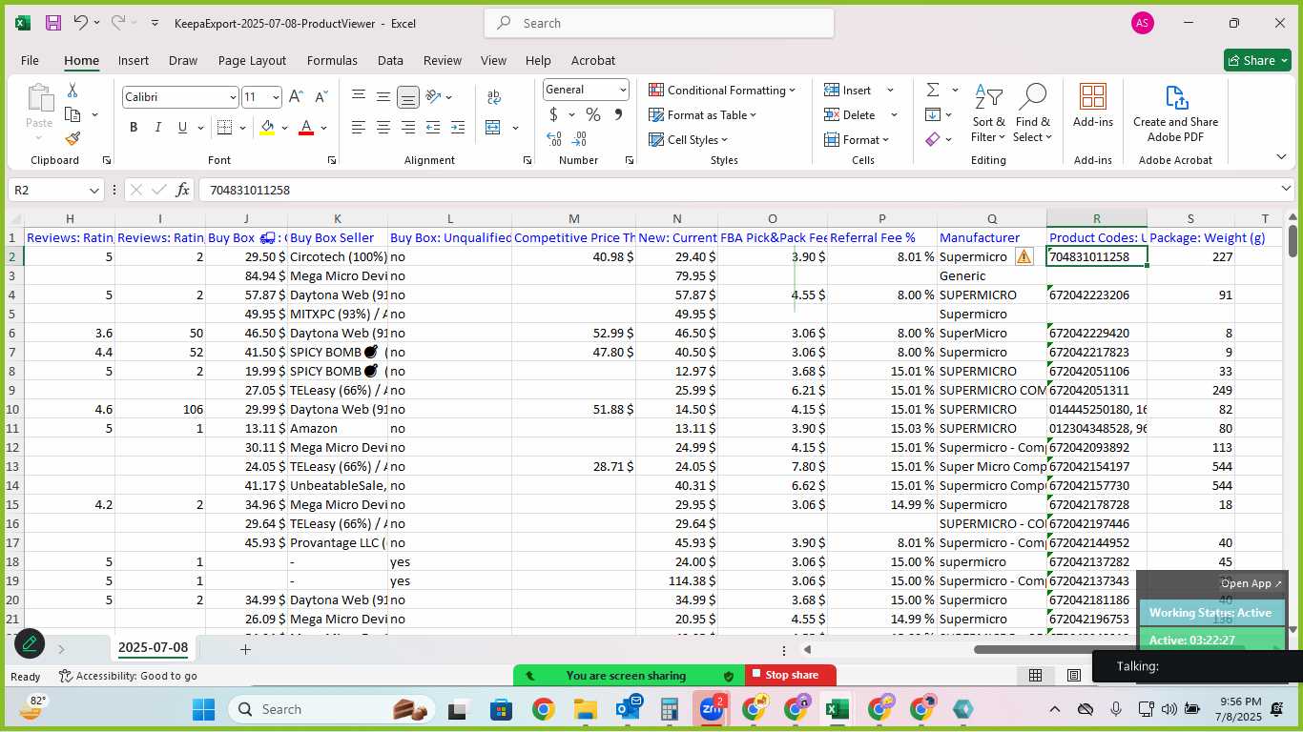Click the Font Color red A
The width and height of the screenshot is (1303, 732).
pos(306,128)
